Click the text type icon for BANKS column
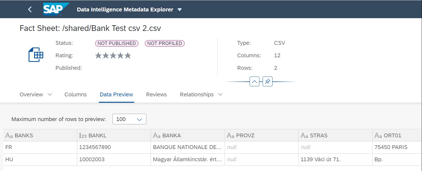This screenshot has width=422, height=171. click(9, 135)
